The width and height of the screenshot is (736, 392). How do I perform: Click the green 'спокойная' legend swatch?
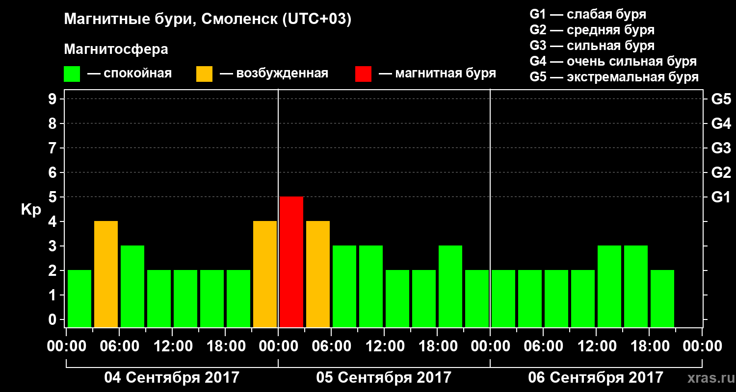point(72,74)
